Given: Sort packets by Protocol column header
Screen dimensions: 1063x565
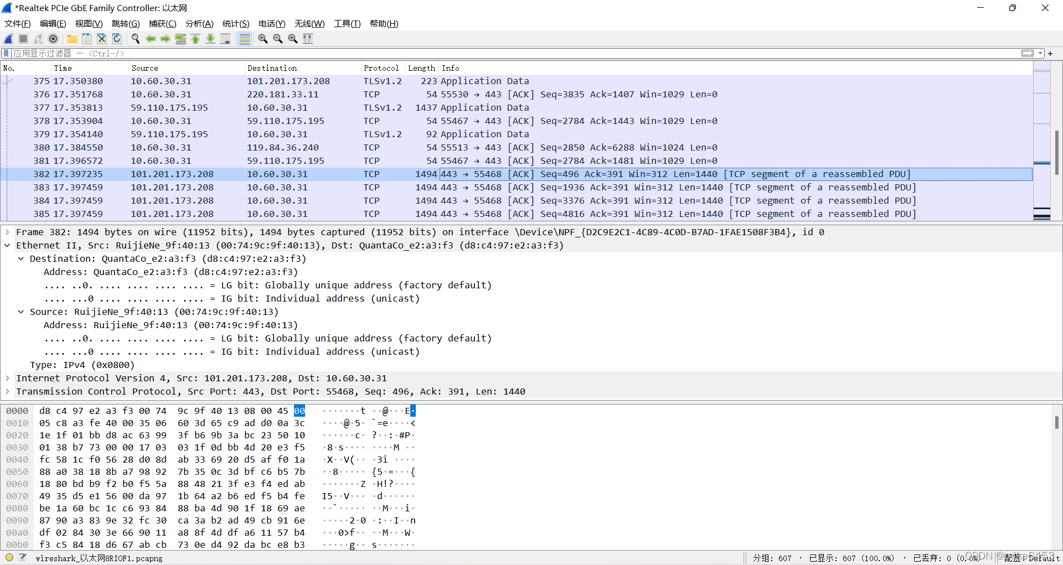Looking at the screenshot, I should (383, 68).
